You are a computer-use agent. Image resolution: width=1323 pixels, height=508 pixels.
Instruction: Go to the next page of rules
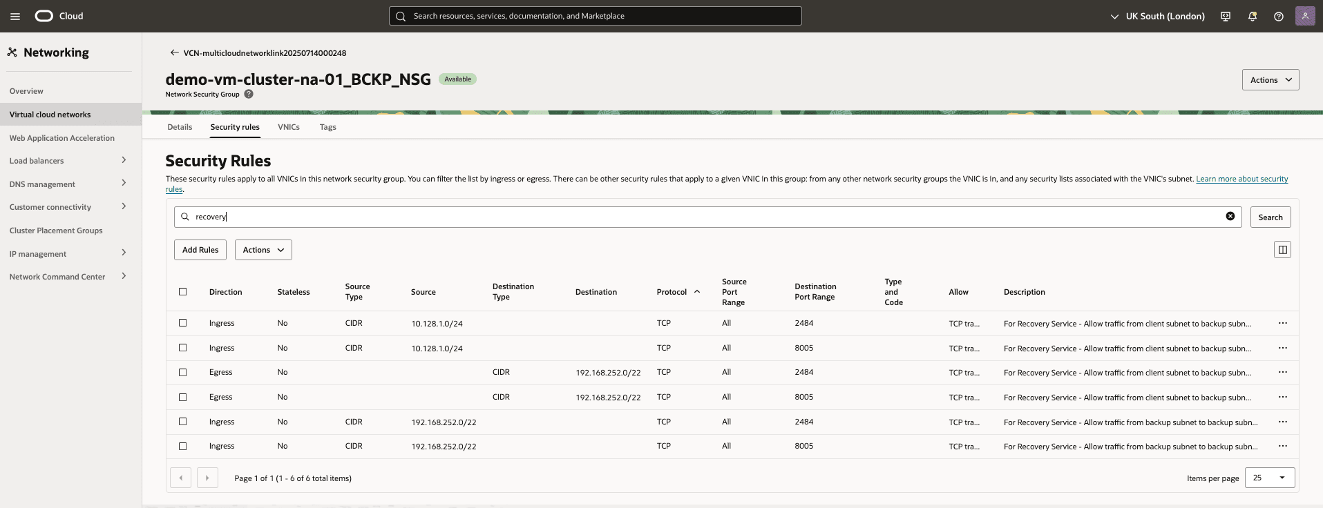click(x=207, y=478)
